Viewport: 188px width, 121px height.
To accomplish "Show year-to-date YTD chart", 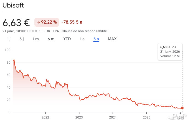I will pos(67,39).
